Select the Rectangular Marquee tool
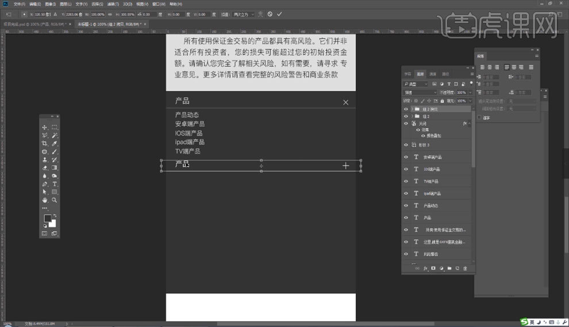The height and width of the screenshot is (327, 569). point(55,127)
